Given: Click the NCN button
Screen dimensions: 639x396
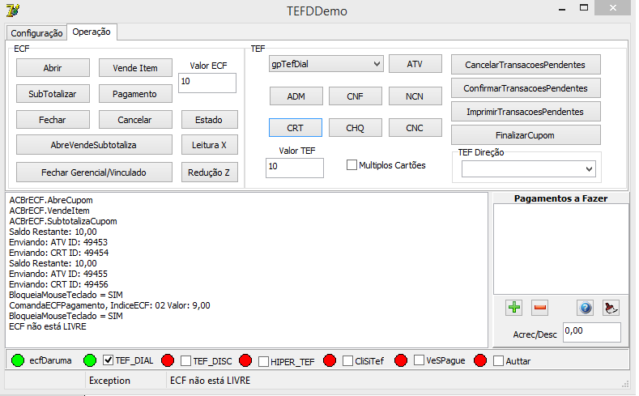Looking at the screenshot, I should (x=415, y=96).
